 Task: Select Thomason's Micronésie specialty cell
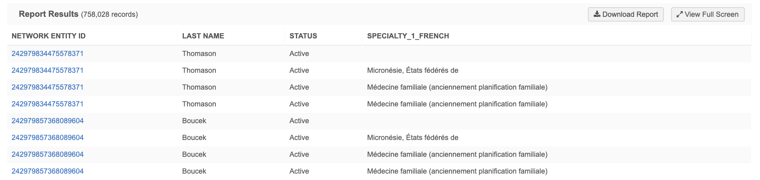(x=412, y=70)
